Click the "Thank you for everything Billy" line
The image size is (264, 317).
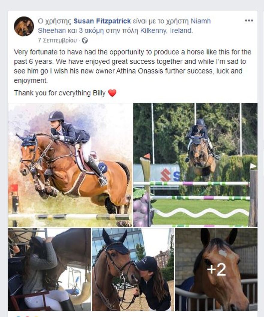point(60,93)
